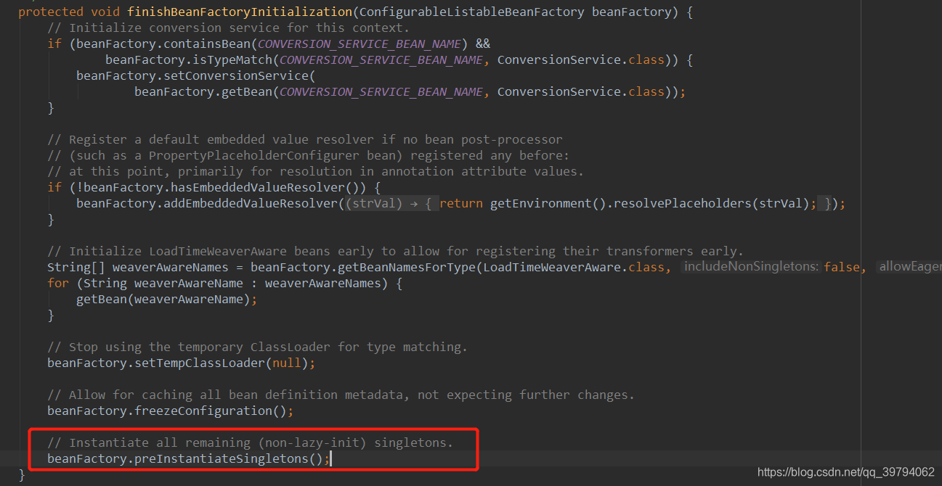This screenshot has width=942, height=486.
Task: Click comment 'Stop using the temporary ClassLoader'
Action: point(258,347)
